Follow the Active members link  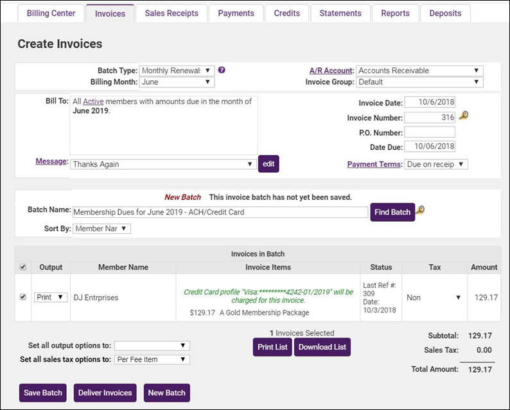[93, 102]
